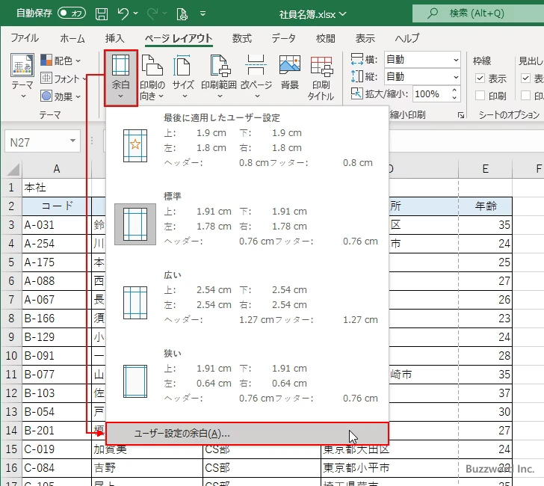This screenshot has width=544, height=486.
Task: Click the 背景 background icon
Action: coord(290,65)
